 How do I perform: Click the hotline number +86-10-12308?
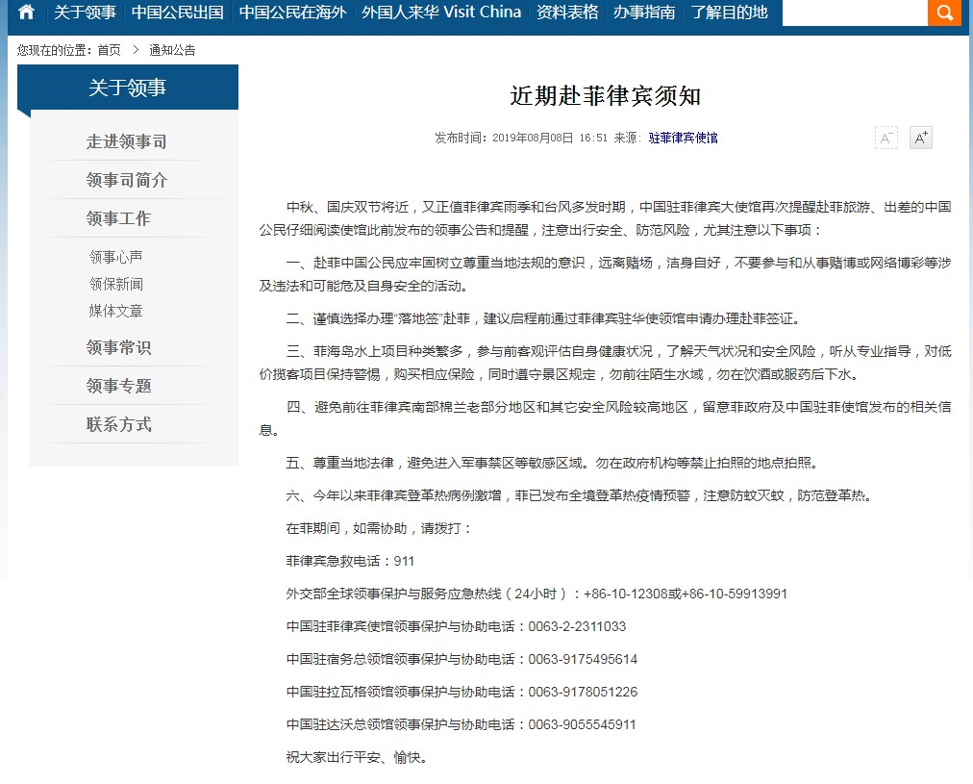coord(626,594)
